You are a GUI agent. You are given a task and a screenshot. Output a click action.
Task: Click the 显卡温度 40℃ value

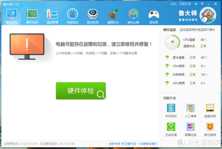tap(204, 57)
